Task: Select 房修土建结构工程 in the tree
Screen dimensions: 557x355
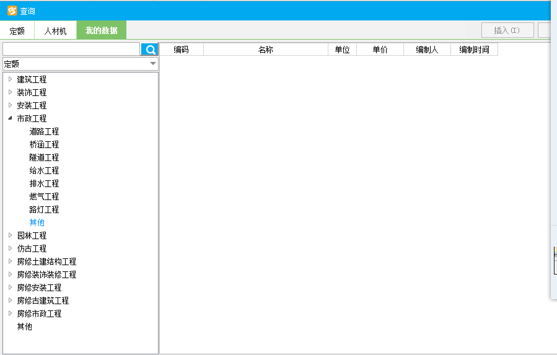Action: (46, 261)
